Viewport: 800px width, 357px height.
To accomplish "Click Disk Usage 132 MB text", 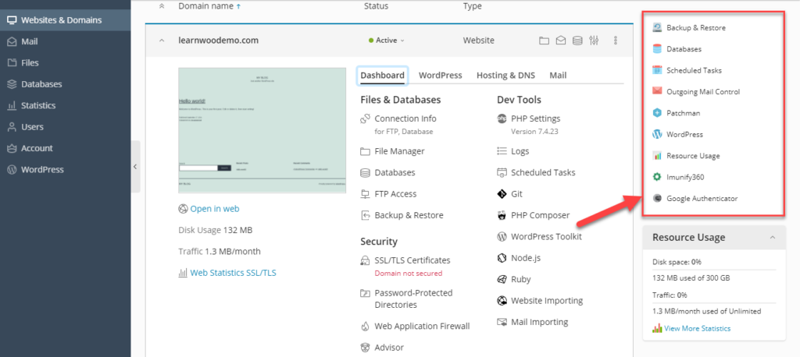I will click(216, 230).
